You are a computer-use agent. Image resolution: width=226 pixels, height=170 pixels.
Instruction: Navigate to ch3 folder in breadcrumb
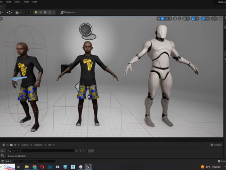(49, 145)
